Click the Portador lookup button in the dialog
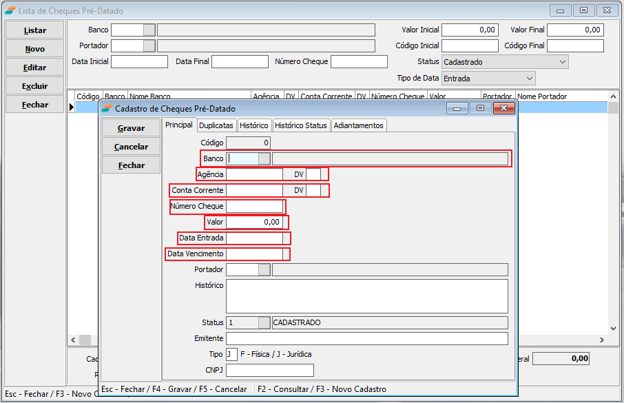 [x=264, y=269]
